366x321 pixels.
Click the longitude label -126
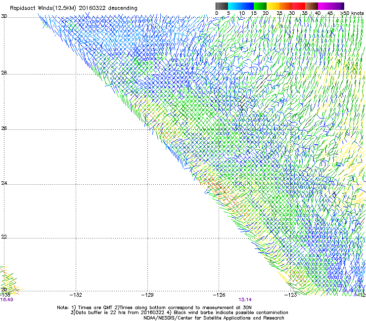click(x=219, y=295)
